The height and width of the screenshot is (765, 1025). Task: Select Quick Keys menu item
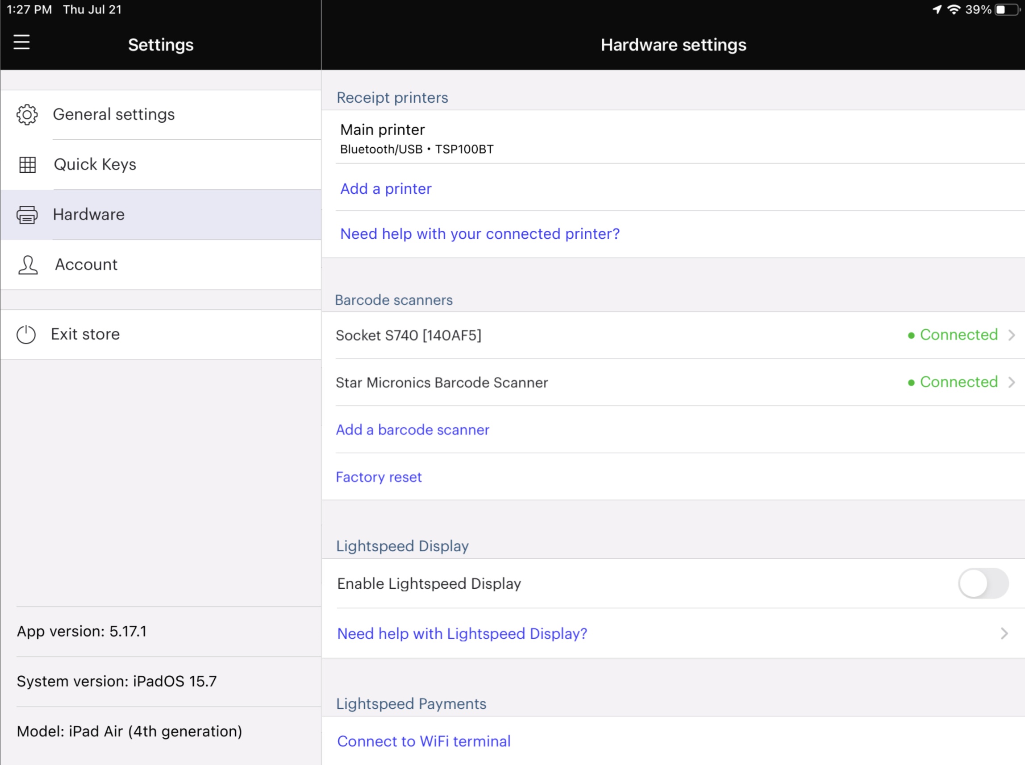[95, 164]
